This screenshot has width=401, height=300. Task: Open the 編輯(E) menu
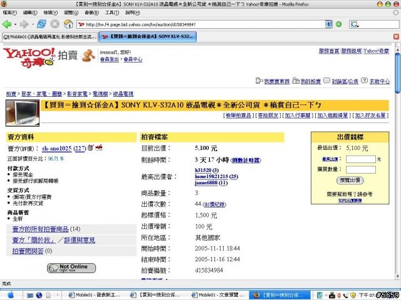[x=30, y=12]
